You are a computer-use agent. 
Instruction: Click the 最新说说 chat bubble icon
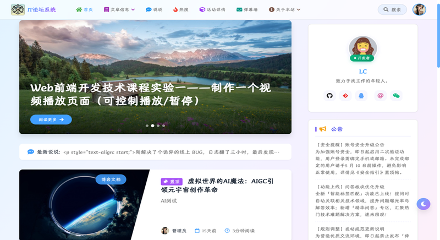tap(31, 152)
